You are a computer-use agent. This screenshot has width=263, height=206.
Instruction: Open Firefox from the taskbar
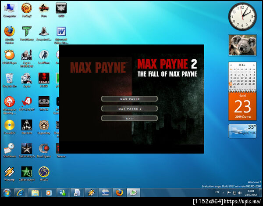click(119, 193)
